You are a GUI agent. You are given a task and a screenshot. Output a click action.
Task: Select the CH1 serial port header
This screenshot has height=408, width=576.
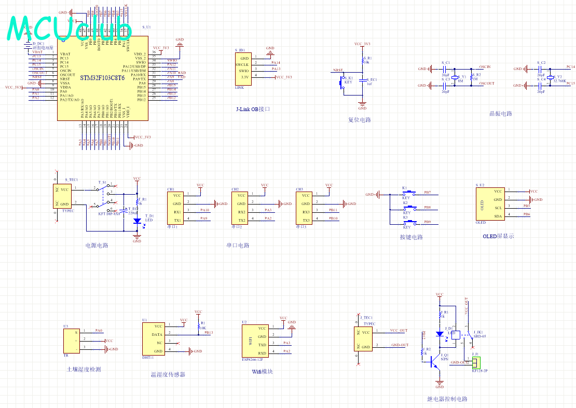pos(175,208)
